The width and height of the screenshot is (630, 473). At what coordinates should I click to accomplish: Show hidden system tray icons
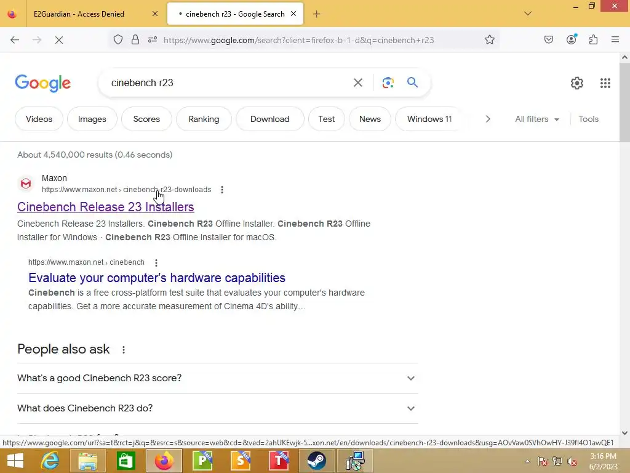527,461
